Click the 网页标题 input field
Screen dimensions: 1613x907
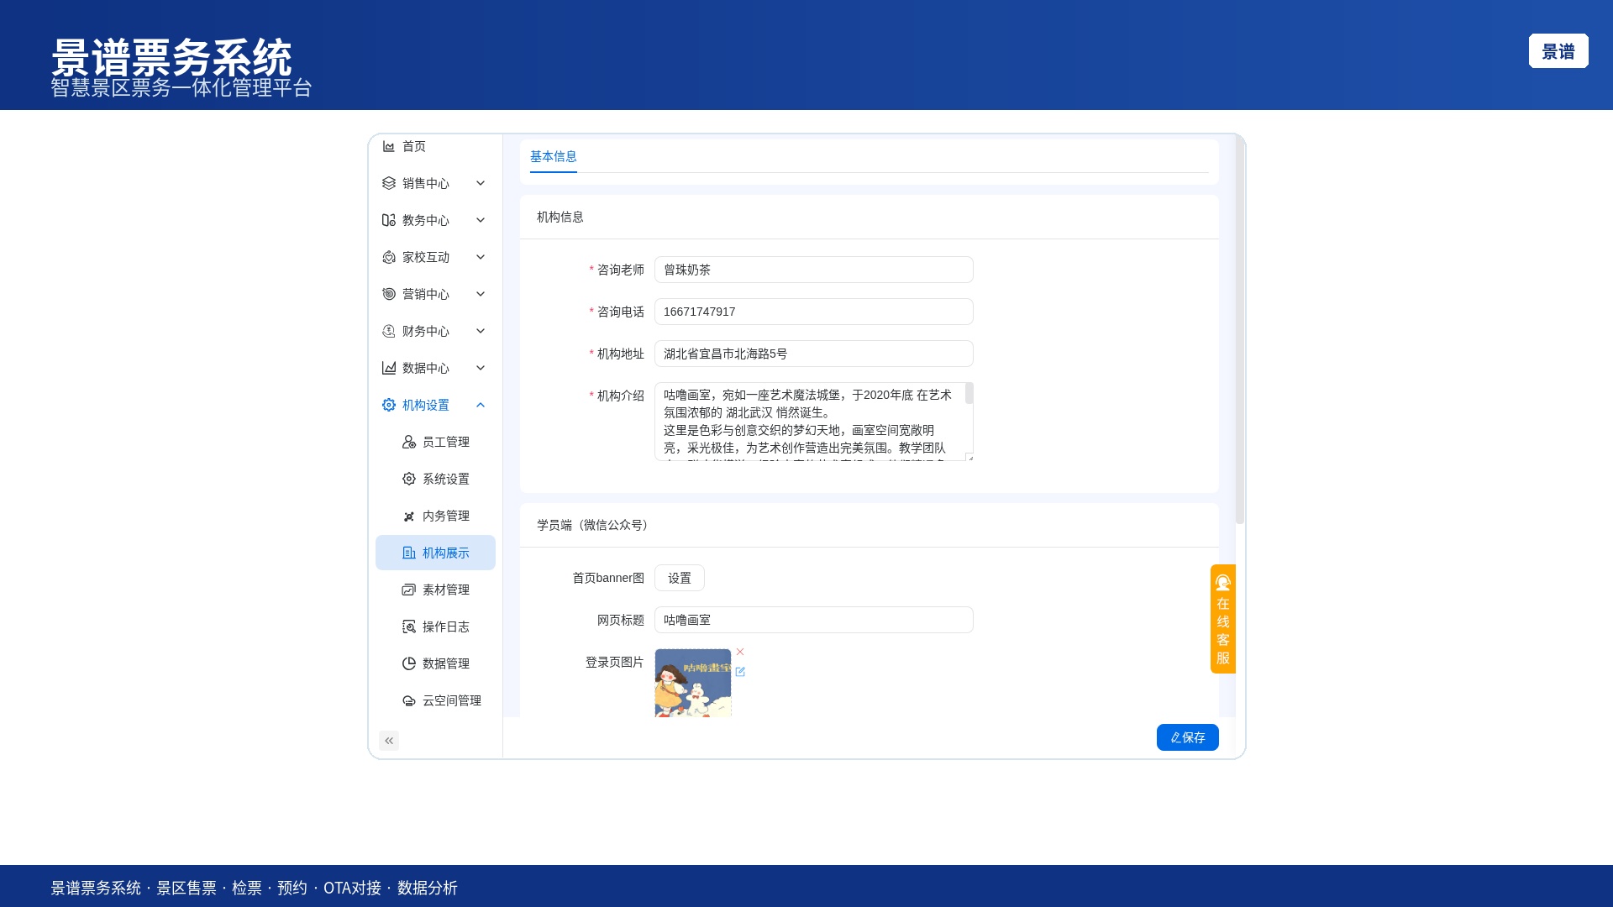813,620
